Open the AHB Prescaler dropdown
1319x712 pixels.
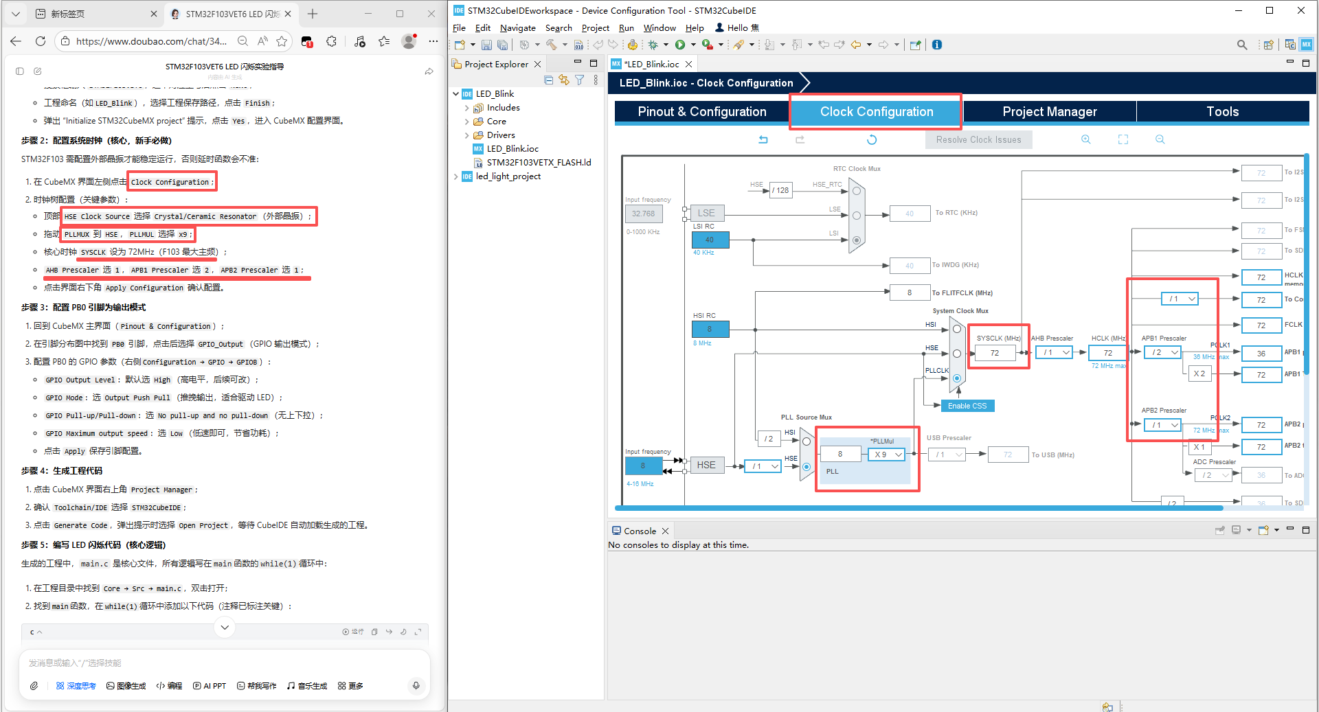point(1054,352)
